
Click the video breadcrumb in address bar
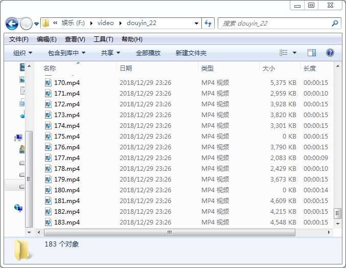(x=105, y=23)
